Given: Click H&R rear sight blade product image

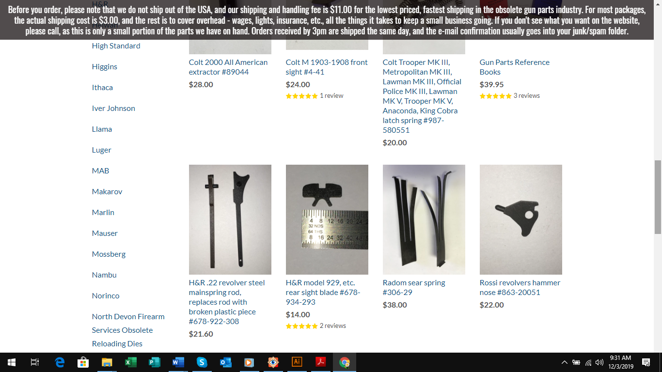Looking at the screenshot, I should tap(327, 219).
